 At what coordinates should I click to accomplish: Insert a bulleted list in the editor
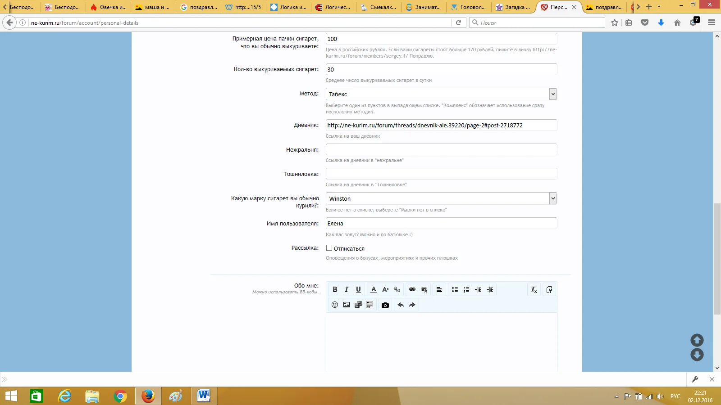(455, 290)
